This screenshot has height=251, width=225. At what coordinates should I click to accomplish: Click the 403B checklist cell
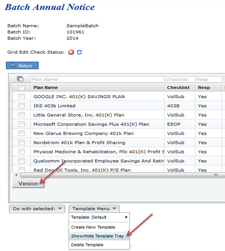coord(173,106)
